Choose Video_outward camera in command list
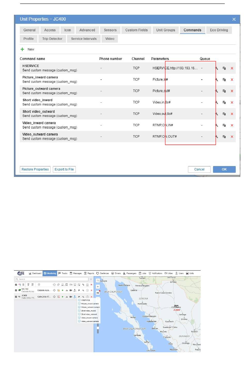245x367 pixels. (x=90, y=321)
